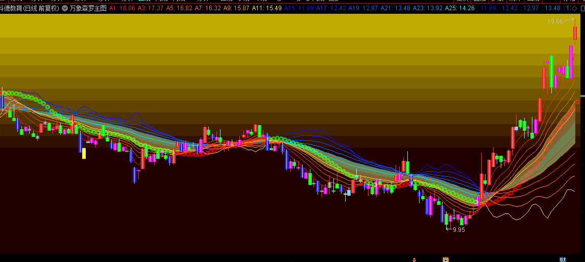This screenshot has width=585, height=262.
Task: Click the A19: 12.97 indicator value
Action: pos(363,8)
